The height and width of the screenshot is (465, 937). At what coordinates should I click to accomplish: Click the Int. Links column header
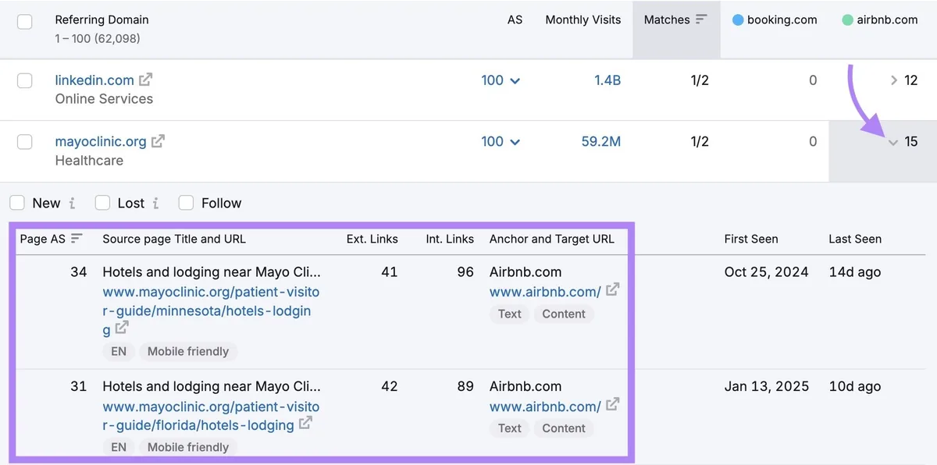coord(450,239)
